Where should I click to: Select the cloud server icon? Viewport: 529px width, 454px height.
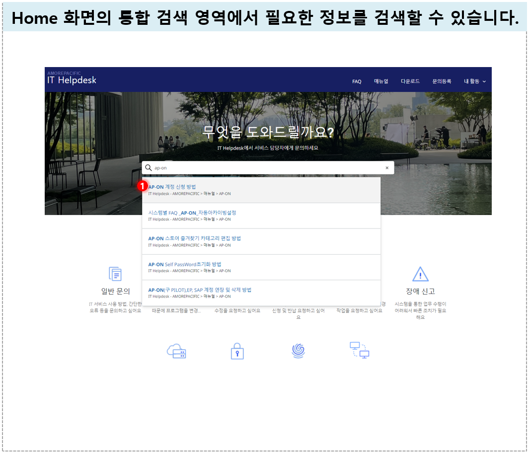[x=176, y=351]
